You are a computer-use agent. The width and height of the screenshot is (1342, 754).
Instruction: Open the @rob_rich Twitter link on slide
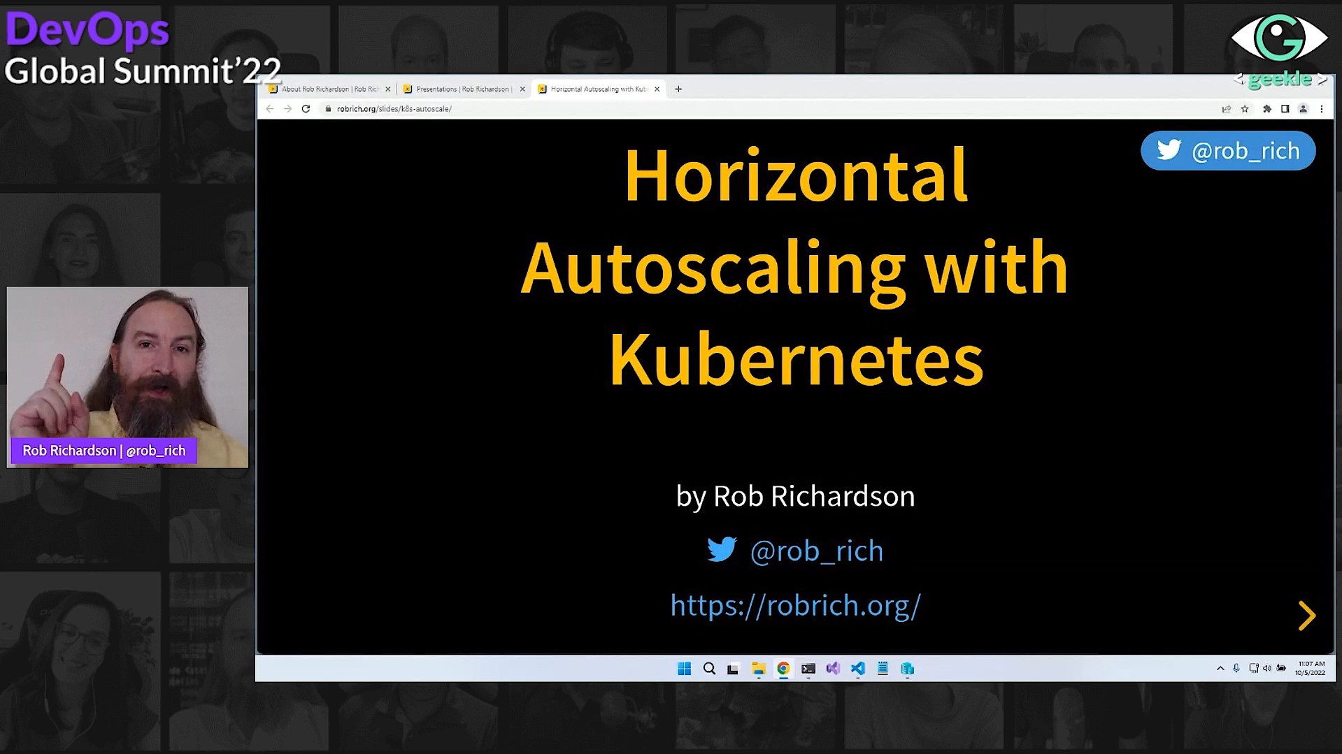click(795, 551)
